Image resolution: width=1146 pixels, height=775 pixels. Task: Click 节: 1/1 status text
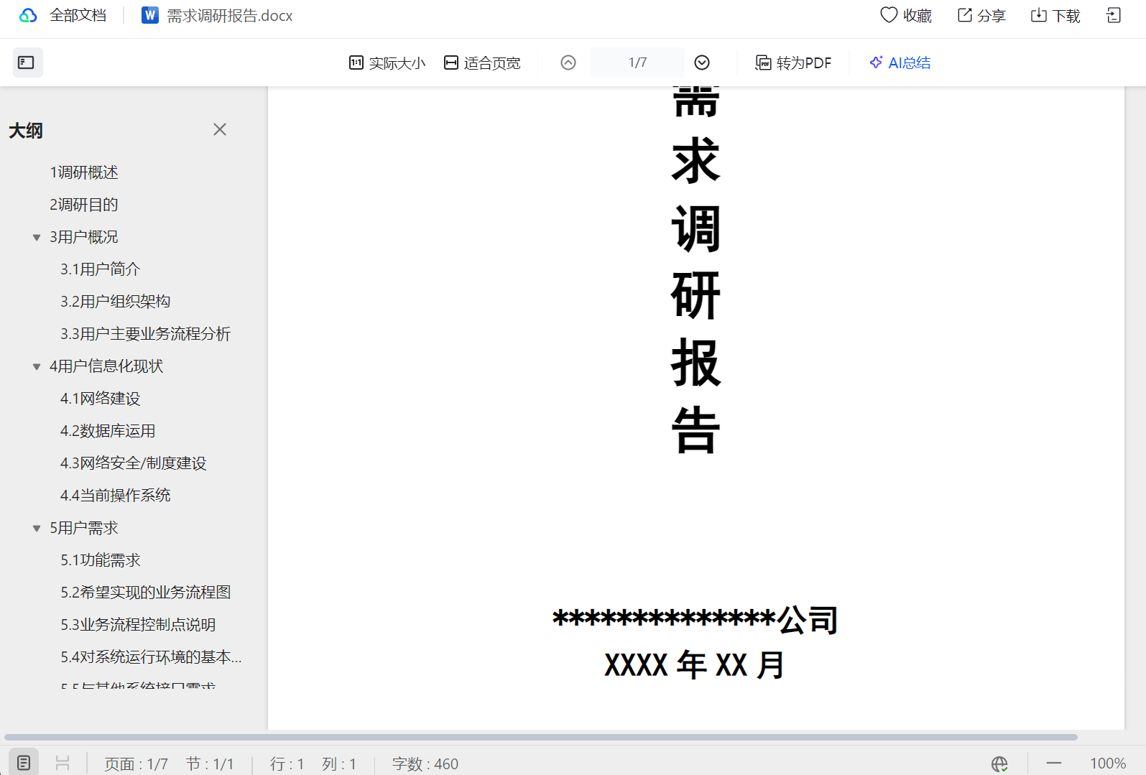point(210,764)
